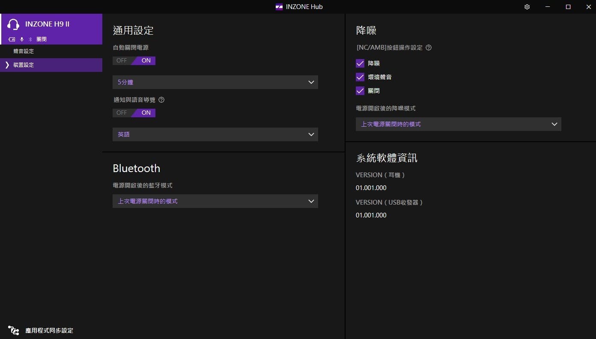Click the battery status icon in sidebar
The height and width of the screenshot is (339, 596).
pyautogui.click(x=12, y=39)
